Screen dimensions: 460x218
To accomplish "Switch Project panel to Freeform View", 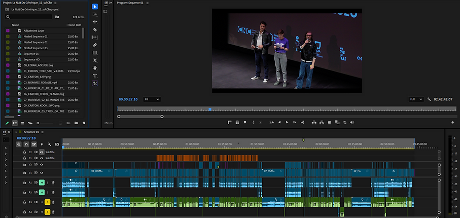I will click(30, 123).
